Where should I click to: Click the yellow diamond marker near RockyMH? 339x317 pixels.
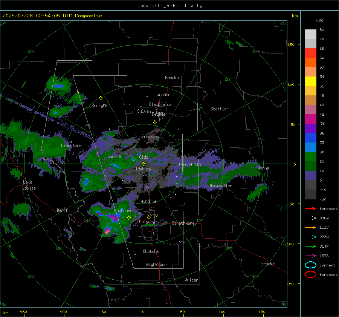(x=101, y=98)
